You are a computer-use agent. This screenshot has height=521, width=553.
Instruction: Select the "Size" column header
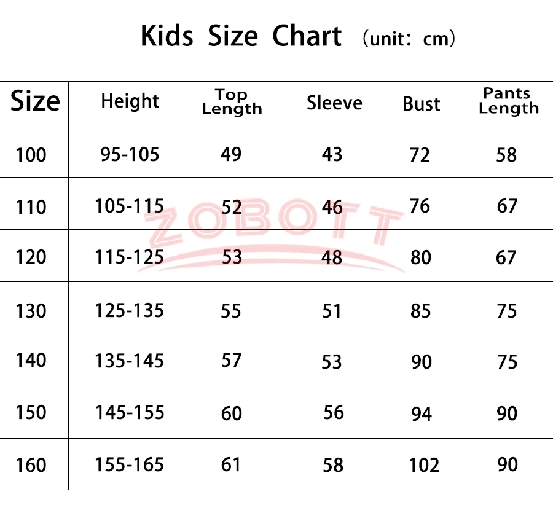pyautogui.click(x=35, y=101)
